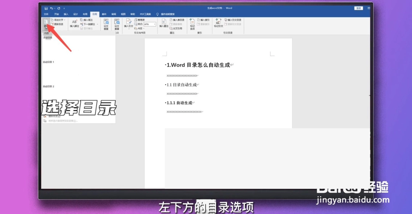Switch to the 帮助 ribbon tab
This screenshot has height=214, width=412.
pos(133,14)
